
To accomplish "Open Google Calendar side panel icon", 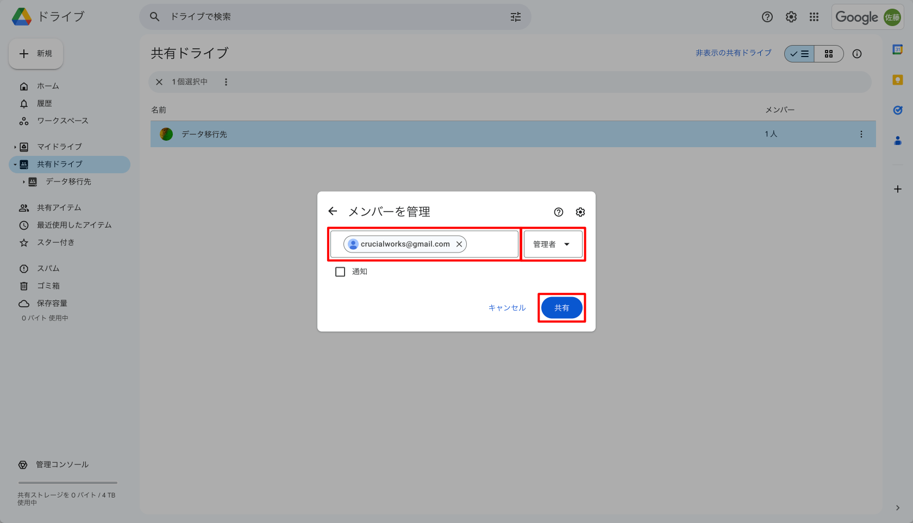I will [x=898, y=49].
